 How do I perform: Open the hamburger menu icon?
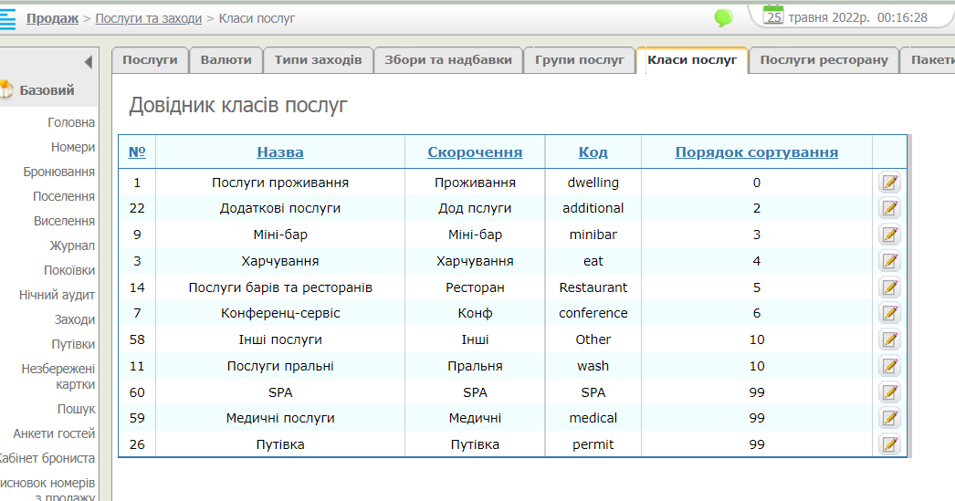(x=8, y=18)
